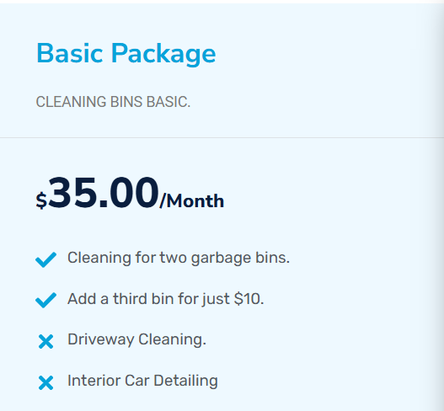This screenshot has height=411, width=444.
Task: Click the horizontal divider below the subtitle
Action: point(222,138)
